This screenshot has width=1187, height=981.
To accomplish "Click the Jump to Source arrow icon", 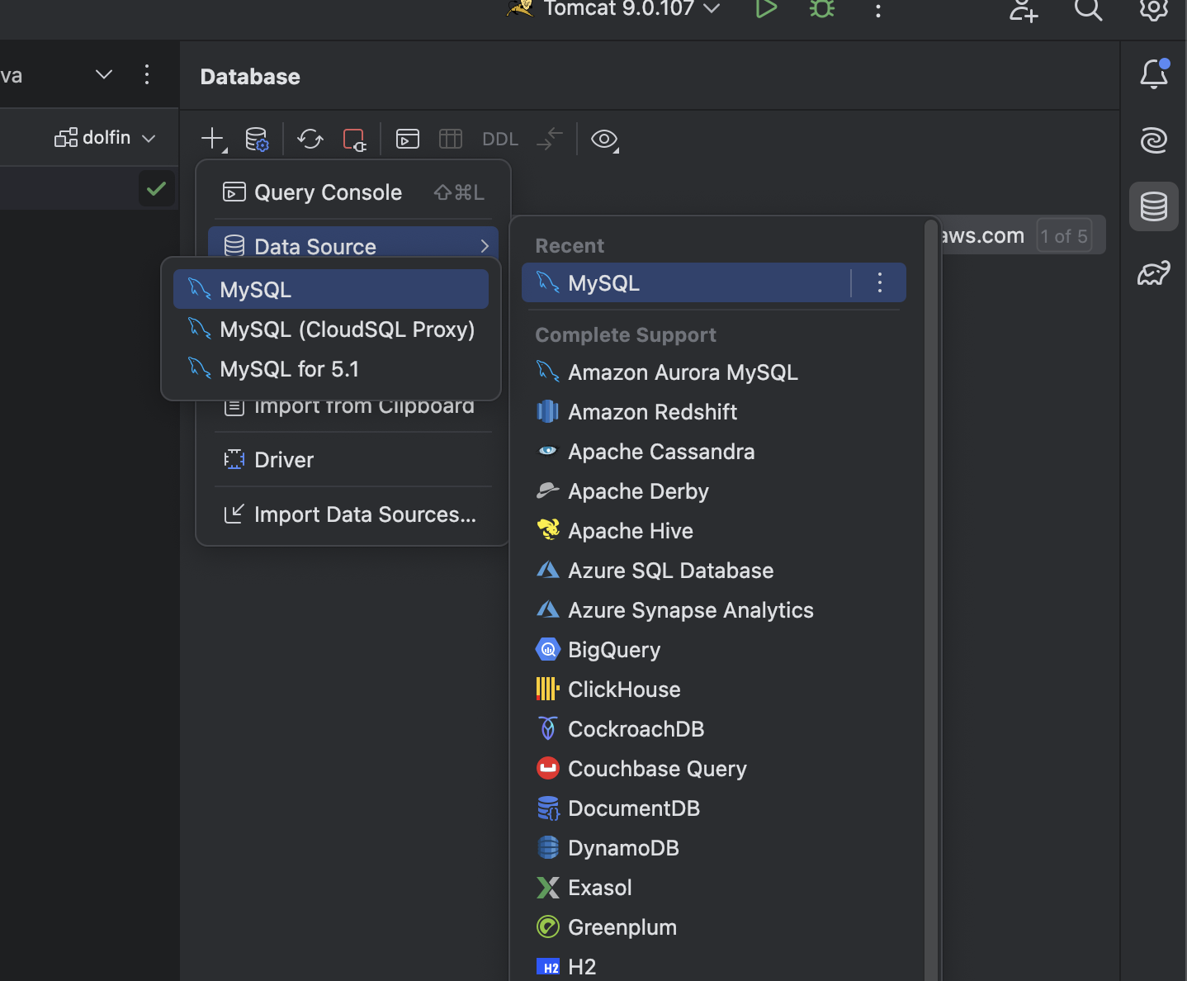I will pyautogui.click(x=549, y=139).
